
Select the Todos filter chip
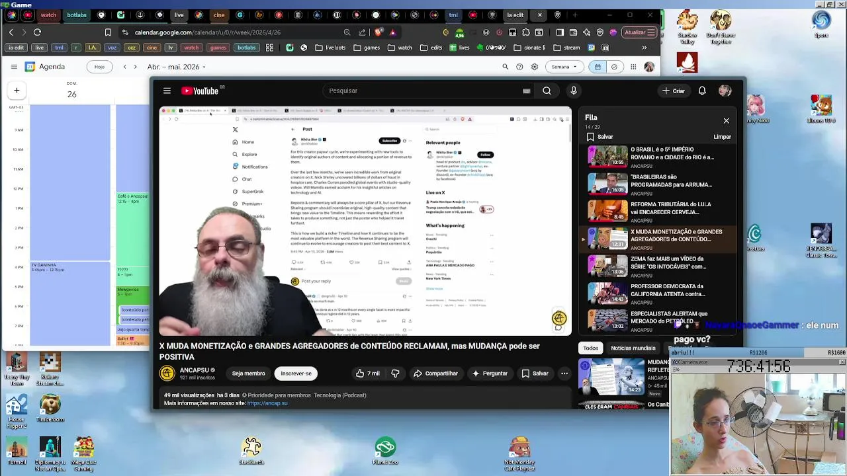tap(590, 348)
